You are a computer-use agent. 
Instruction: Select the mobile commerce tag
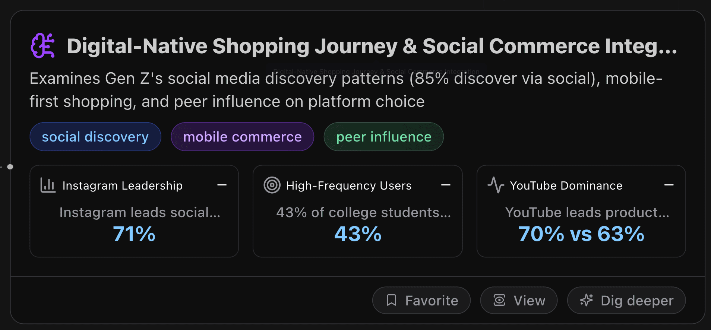click(x=242, y=137)
